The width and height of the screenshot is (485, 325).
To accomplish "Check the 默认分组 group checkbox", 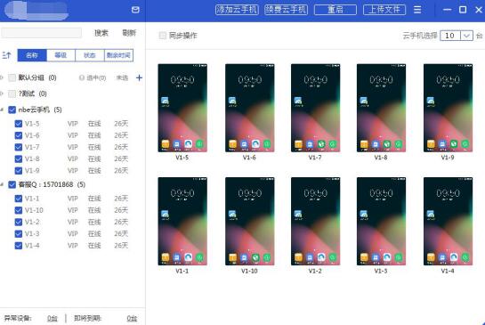I will (12, 77).
